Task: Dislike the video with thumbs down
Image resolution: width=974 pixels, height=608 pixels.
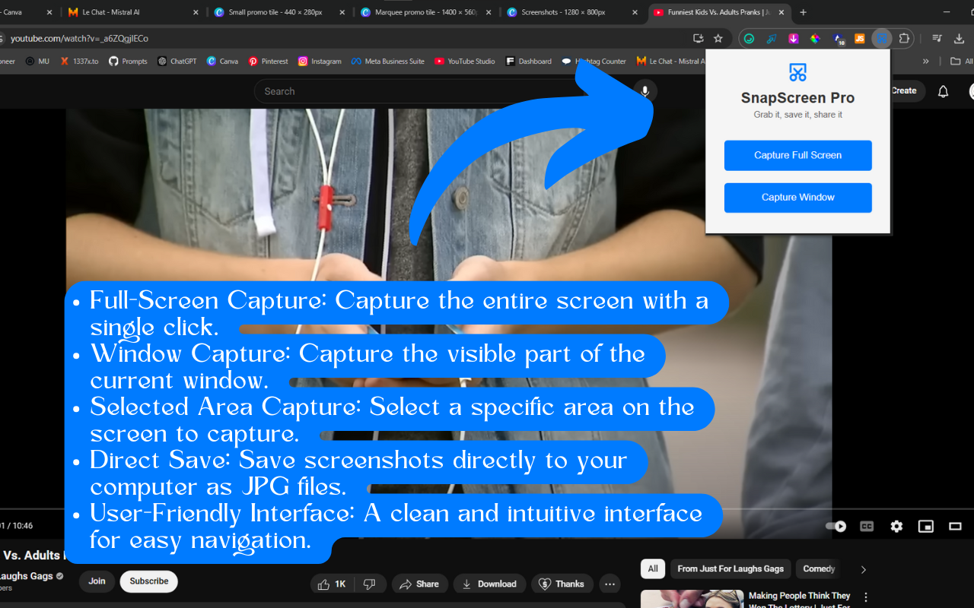Action: coord(370,584)
